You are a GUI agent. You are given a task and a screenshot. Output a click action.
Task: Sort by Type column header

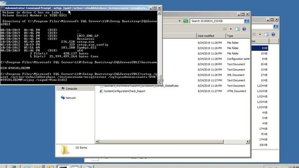(x=238, y=36)
